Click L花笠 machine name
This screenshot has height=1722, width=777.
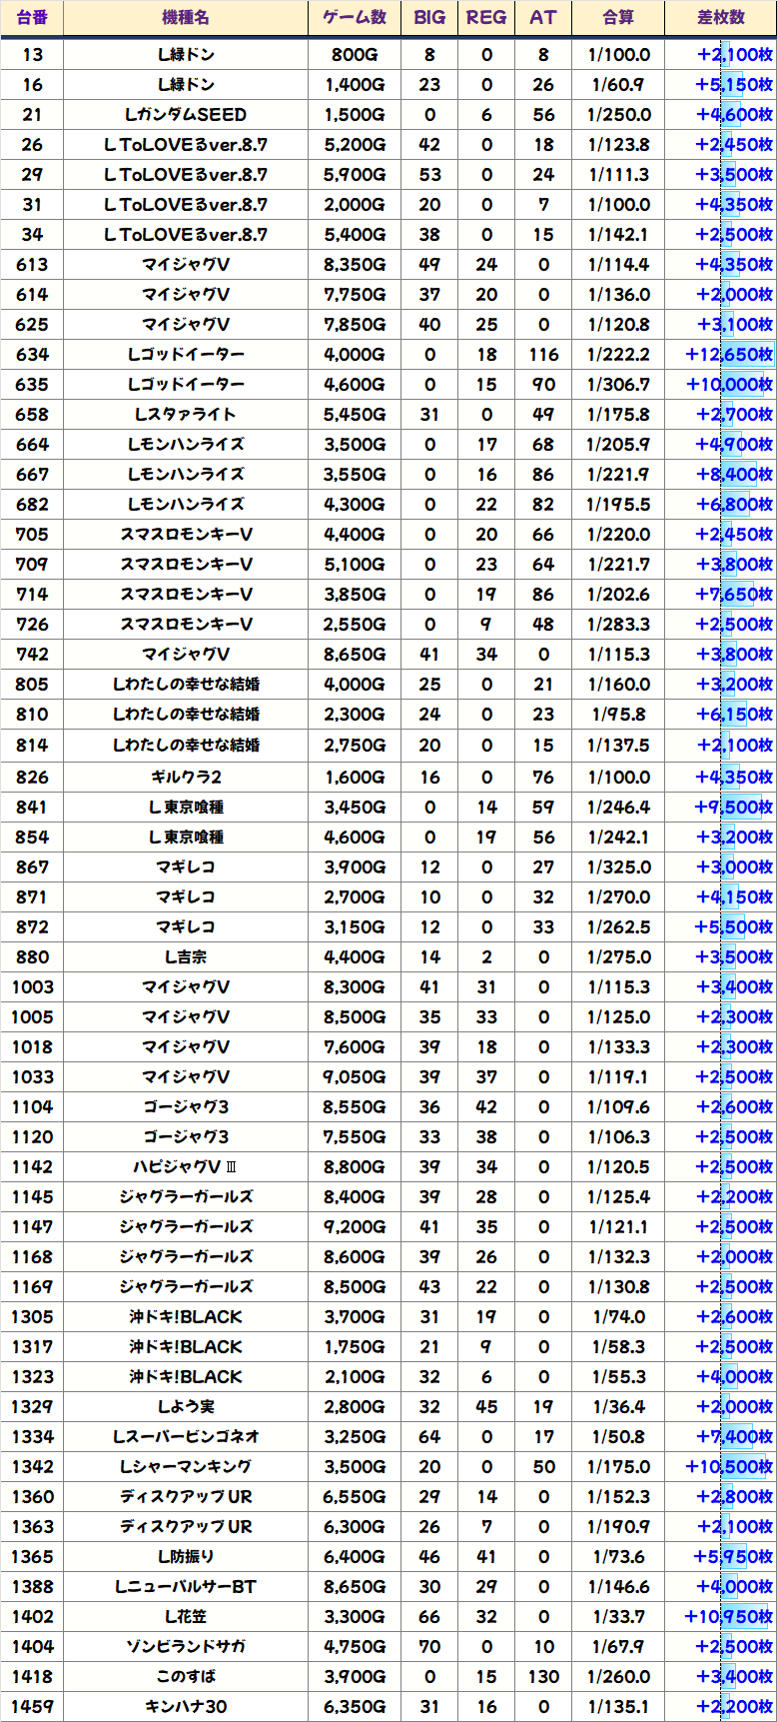click(x=186, y=1617)
